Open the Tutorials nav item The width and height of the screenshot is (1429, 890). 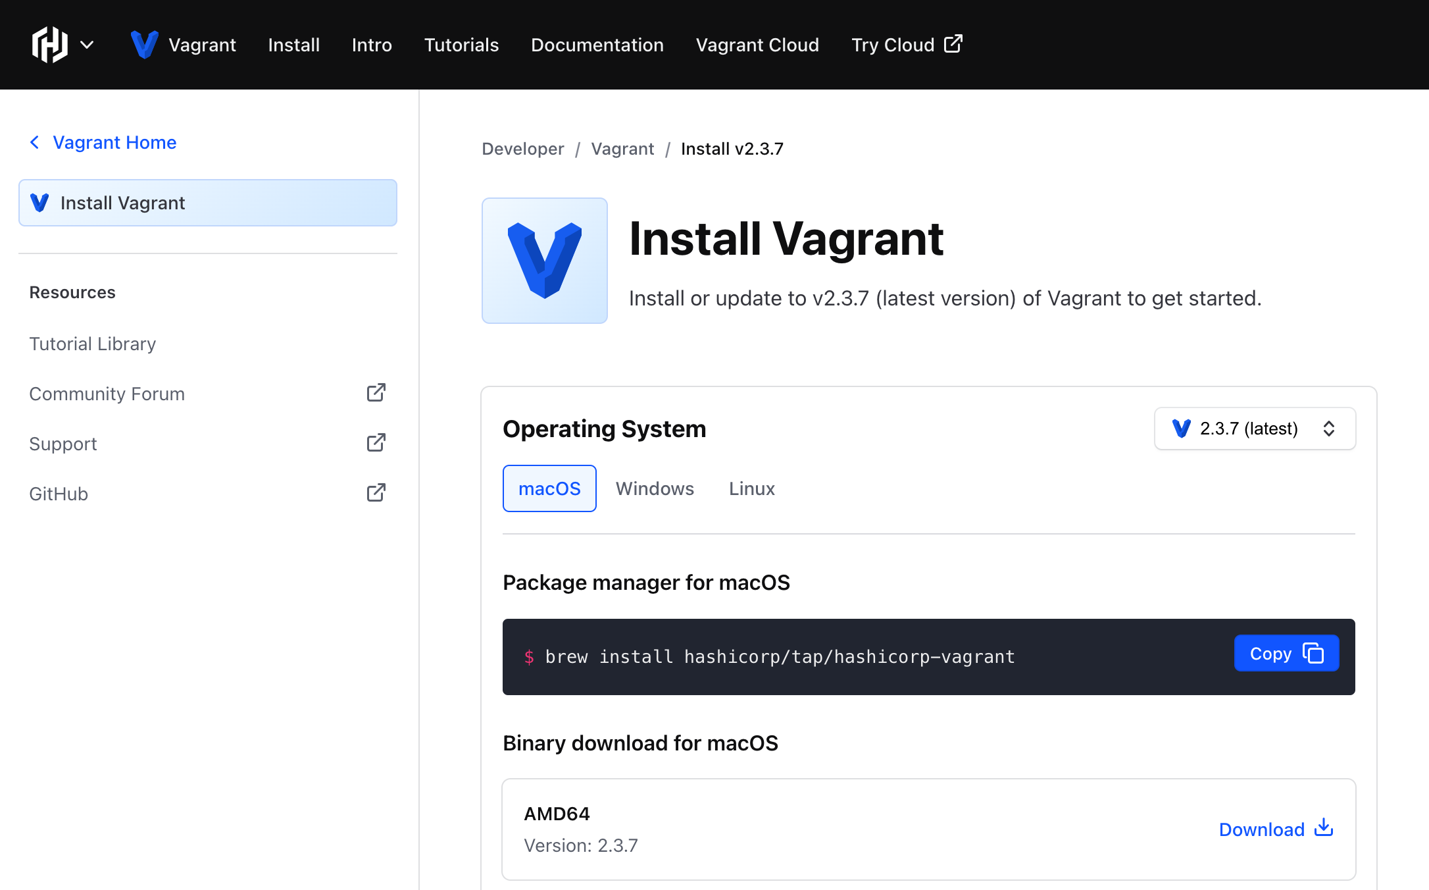point(461,45)
